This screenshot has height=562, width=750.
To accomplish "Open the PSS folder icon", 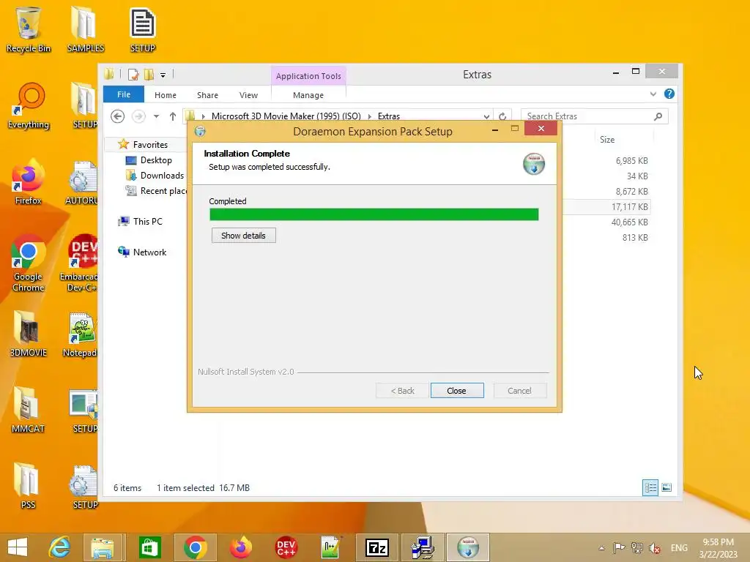I will (28, 486).
